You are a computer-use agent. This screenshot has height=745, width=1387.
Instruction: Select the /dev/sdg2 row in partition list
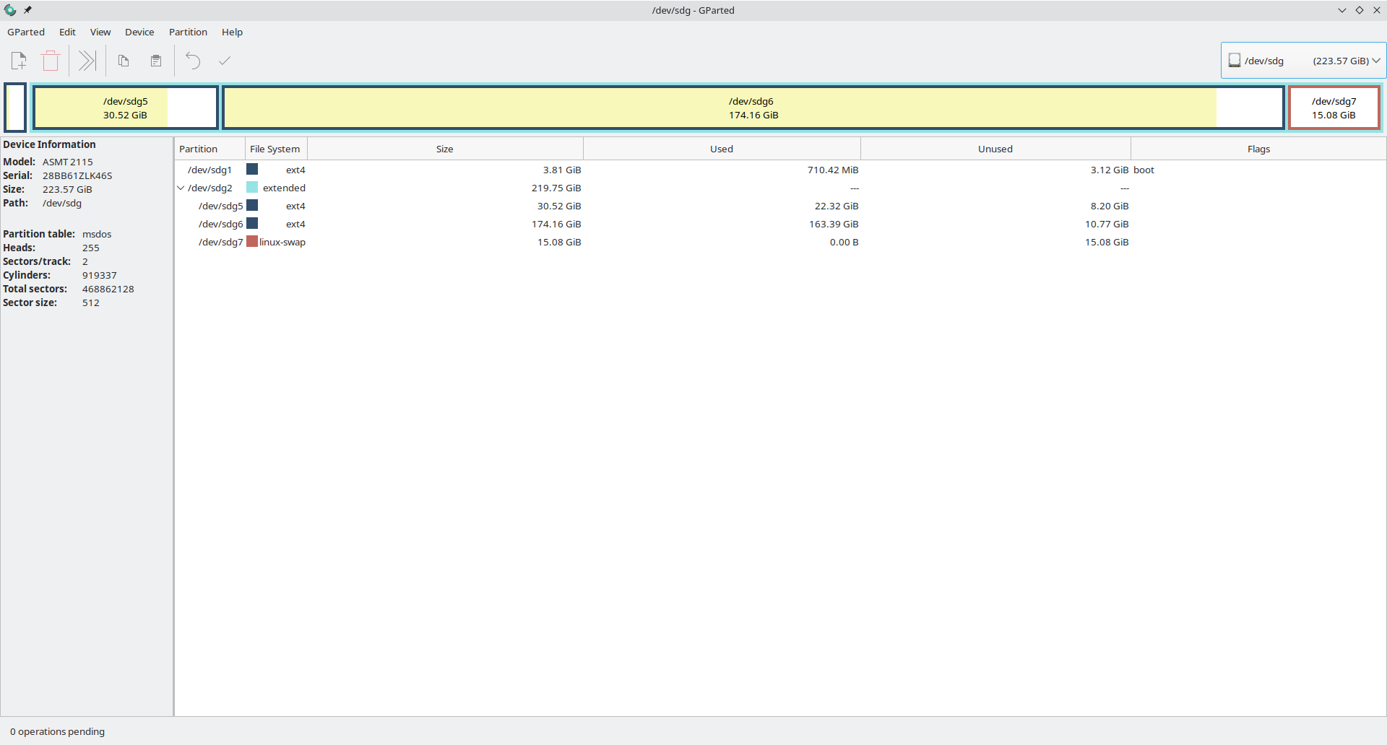coord(780,188)
